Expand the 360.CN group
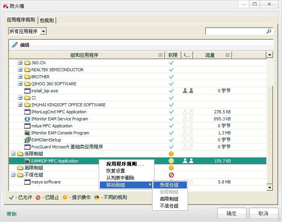282x222 pixels. pyautogui.click(x=20, y=62)
